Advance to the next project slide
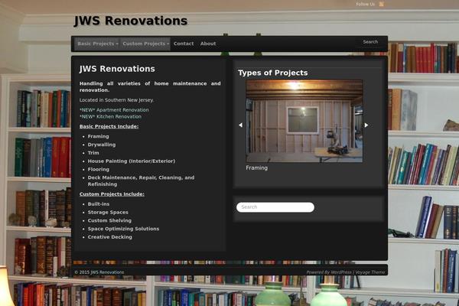The height and width of the screenshot is (306, 459). [x=366, y=125]
